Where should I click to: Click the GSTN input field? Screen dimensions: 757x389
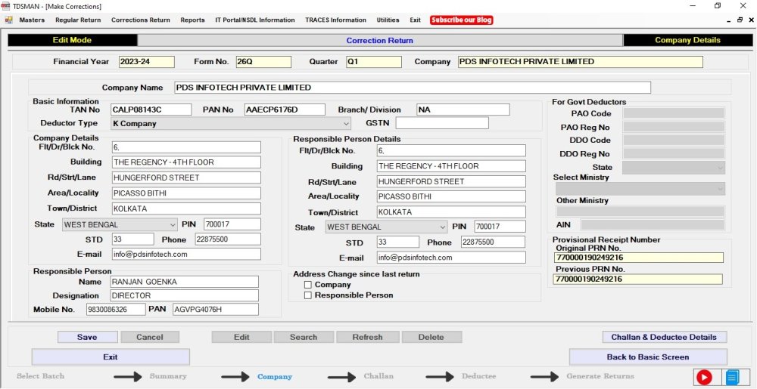click(441, 123)
